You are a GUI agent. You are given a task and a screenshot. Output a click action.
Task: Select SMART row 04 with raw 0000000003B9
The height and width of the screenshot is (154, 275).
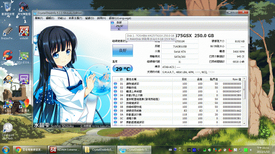(x=177, y=95)
